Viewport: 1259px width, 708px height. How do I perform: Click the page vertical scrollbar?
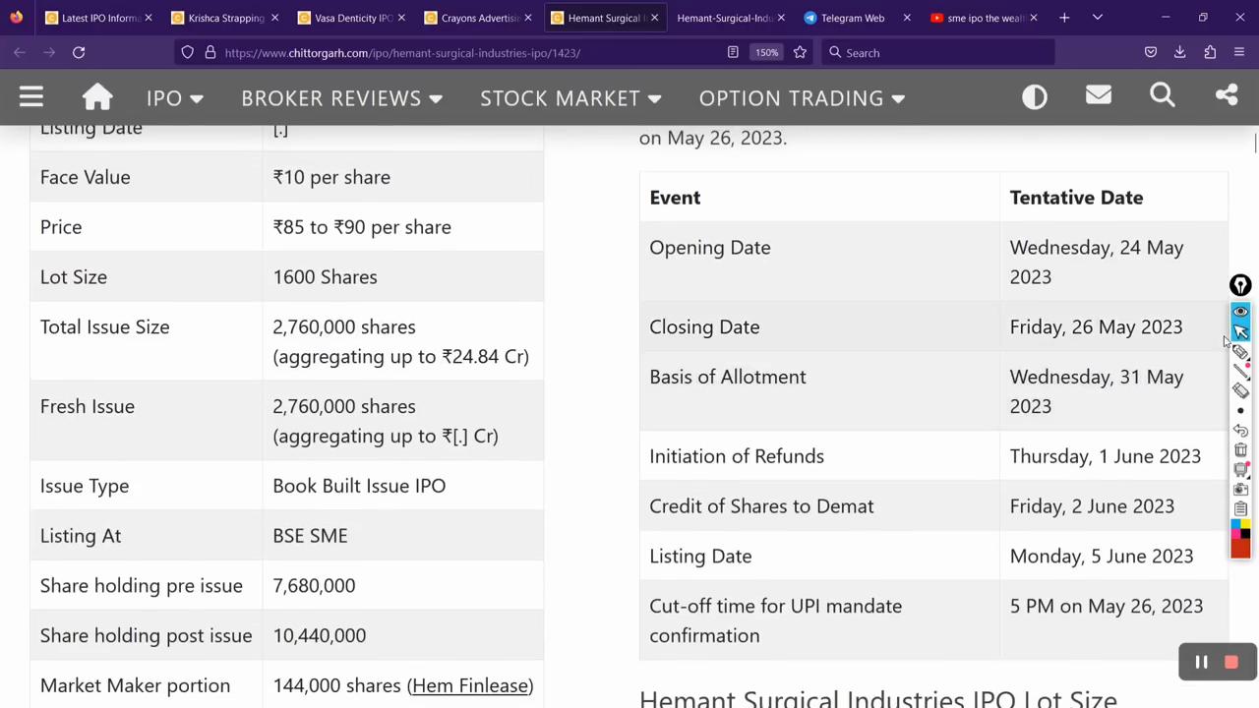(1254, 143)
